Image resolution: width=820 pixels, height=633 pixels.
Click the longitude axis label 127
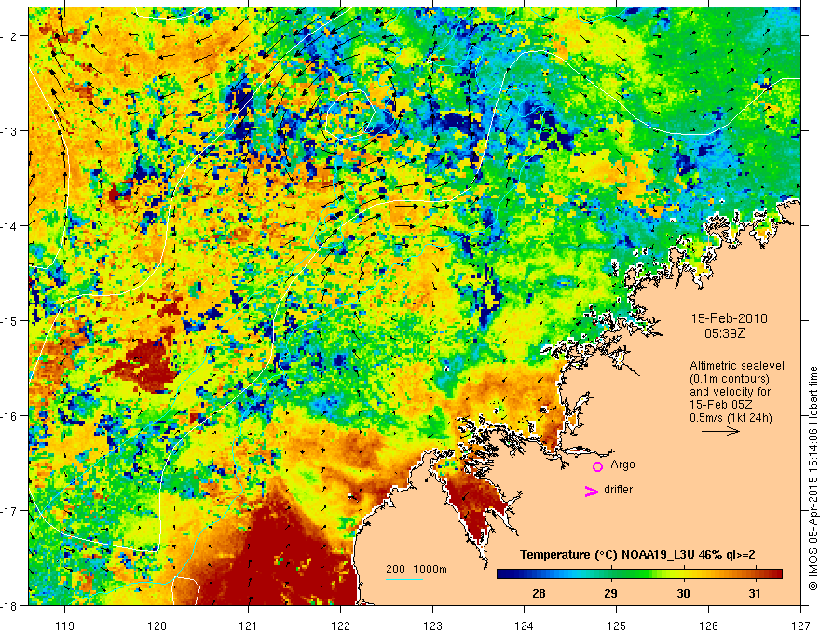coord(800,626)
